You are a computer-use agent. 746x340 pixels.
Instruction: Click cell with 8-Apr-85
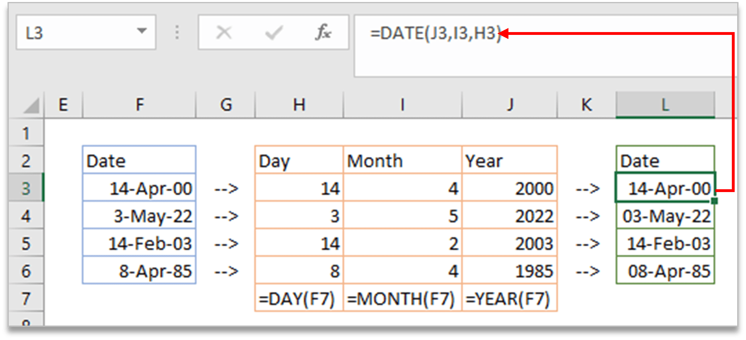tap(139, 271)
